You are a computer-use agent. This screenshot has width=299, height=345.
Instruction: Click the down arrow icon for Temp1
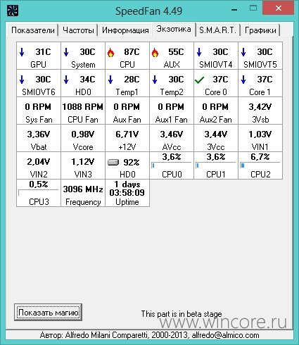pos(110,80)
